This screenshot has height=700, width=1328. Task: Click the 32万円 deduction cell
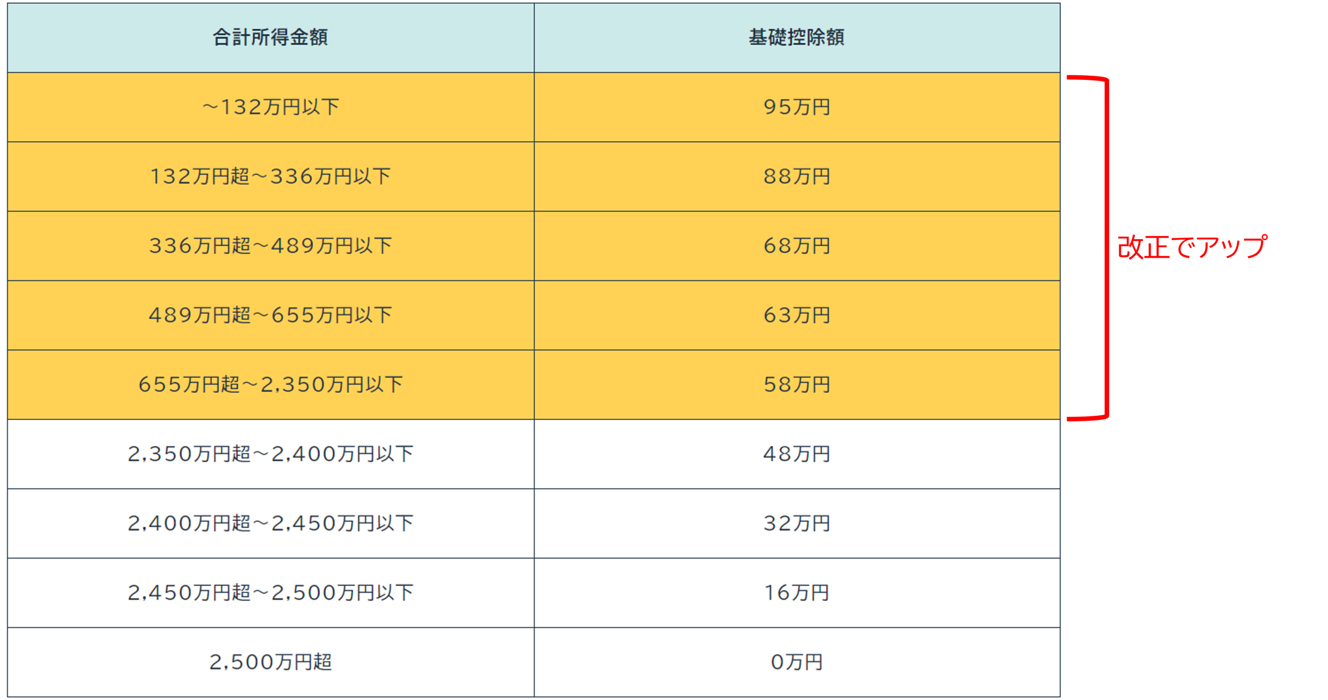pos(796,523)
